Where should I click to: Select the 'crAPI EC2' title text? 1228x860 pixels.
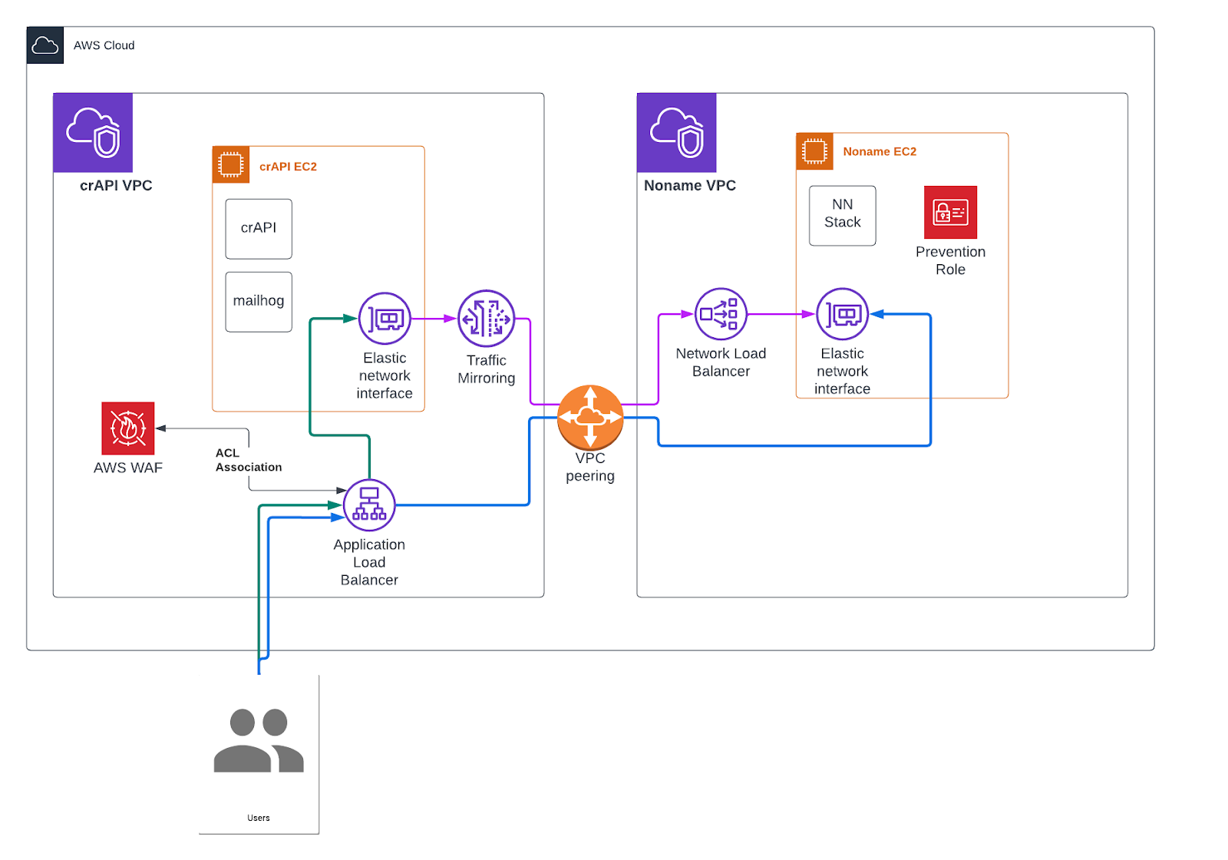pos(288,167)
